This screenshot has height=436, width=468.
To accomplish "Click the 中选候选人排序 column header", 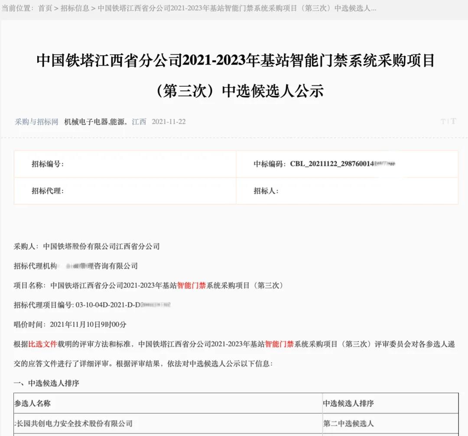I will pos(348,403).
